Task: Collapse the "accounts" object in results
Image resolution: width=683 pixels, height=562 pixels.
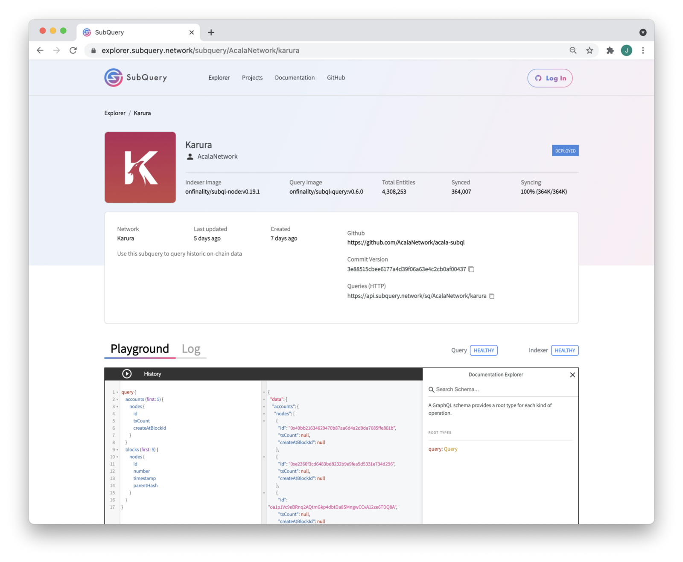Action: point(264,407)
